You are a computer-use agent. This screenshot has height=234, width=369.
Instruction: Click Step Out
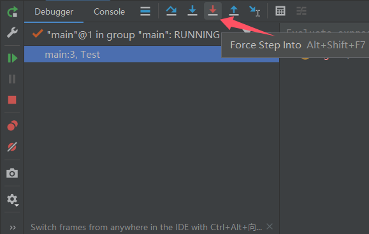(x=234, y=11)
